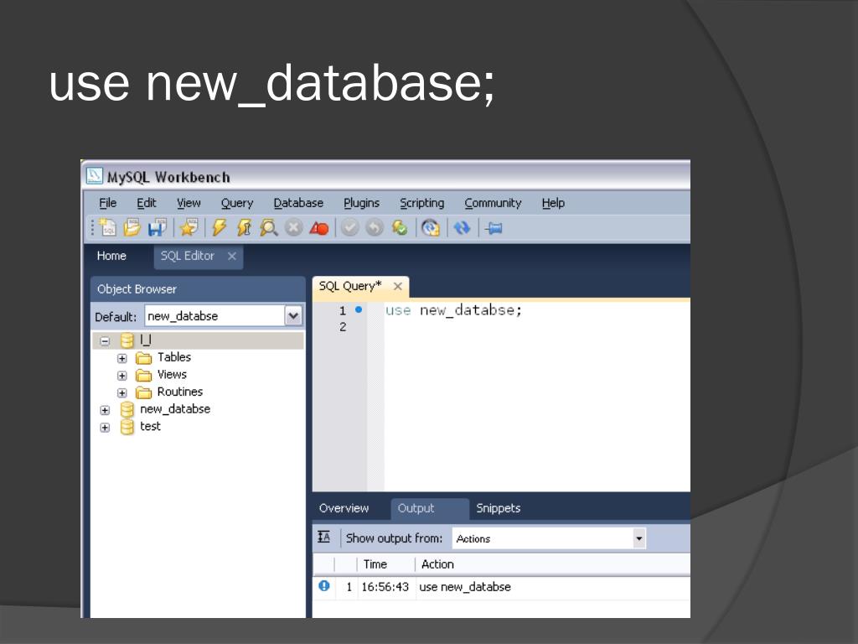Open the Help menu
858x644 pixels.
click(553, 203)
